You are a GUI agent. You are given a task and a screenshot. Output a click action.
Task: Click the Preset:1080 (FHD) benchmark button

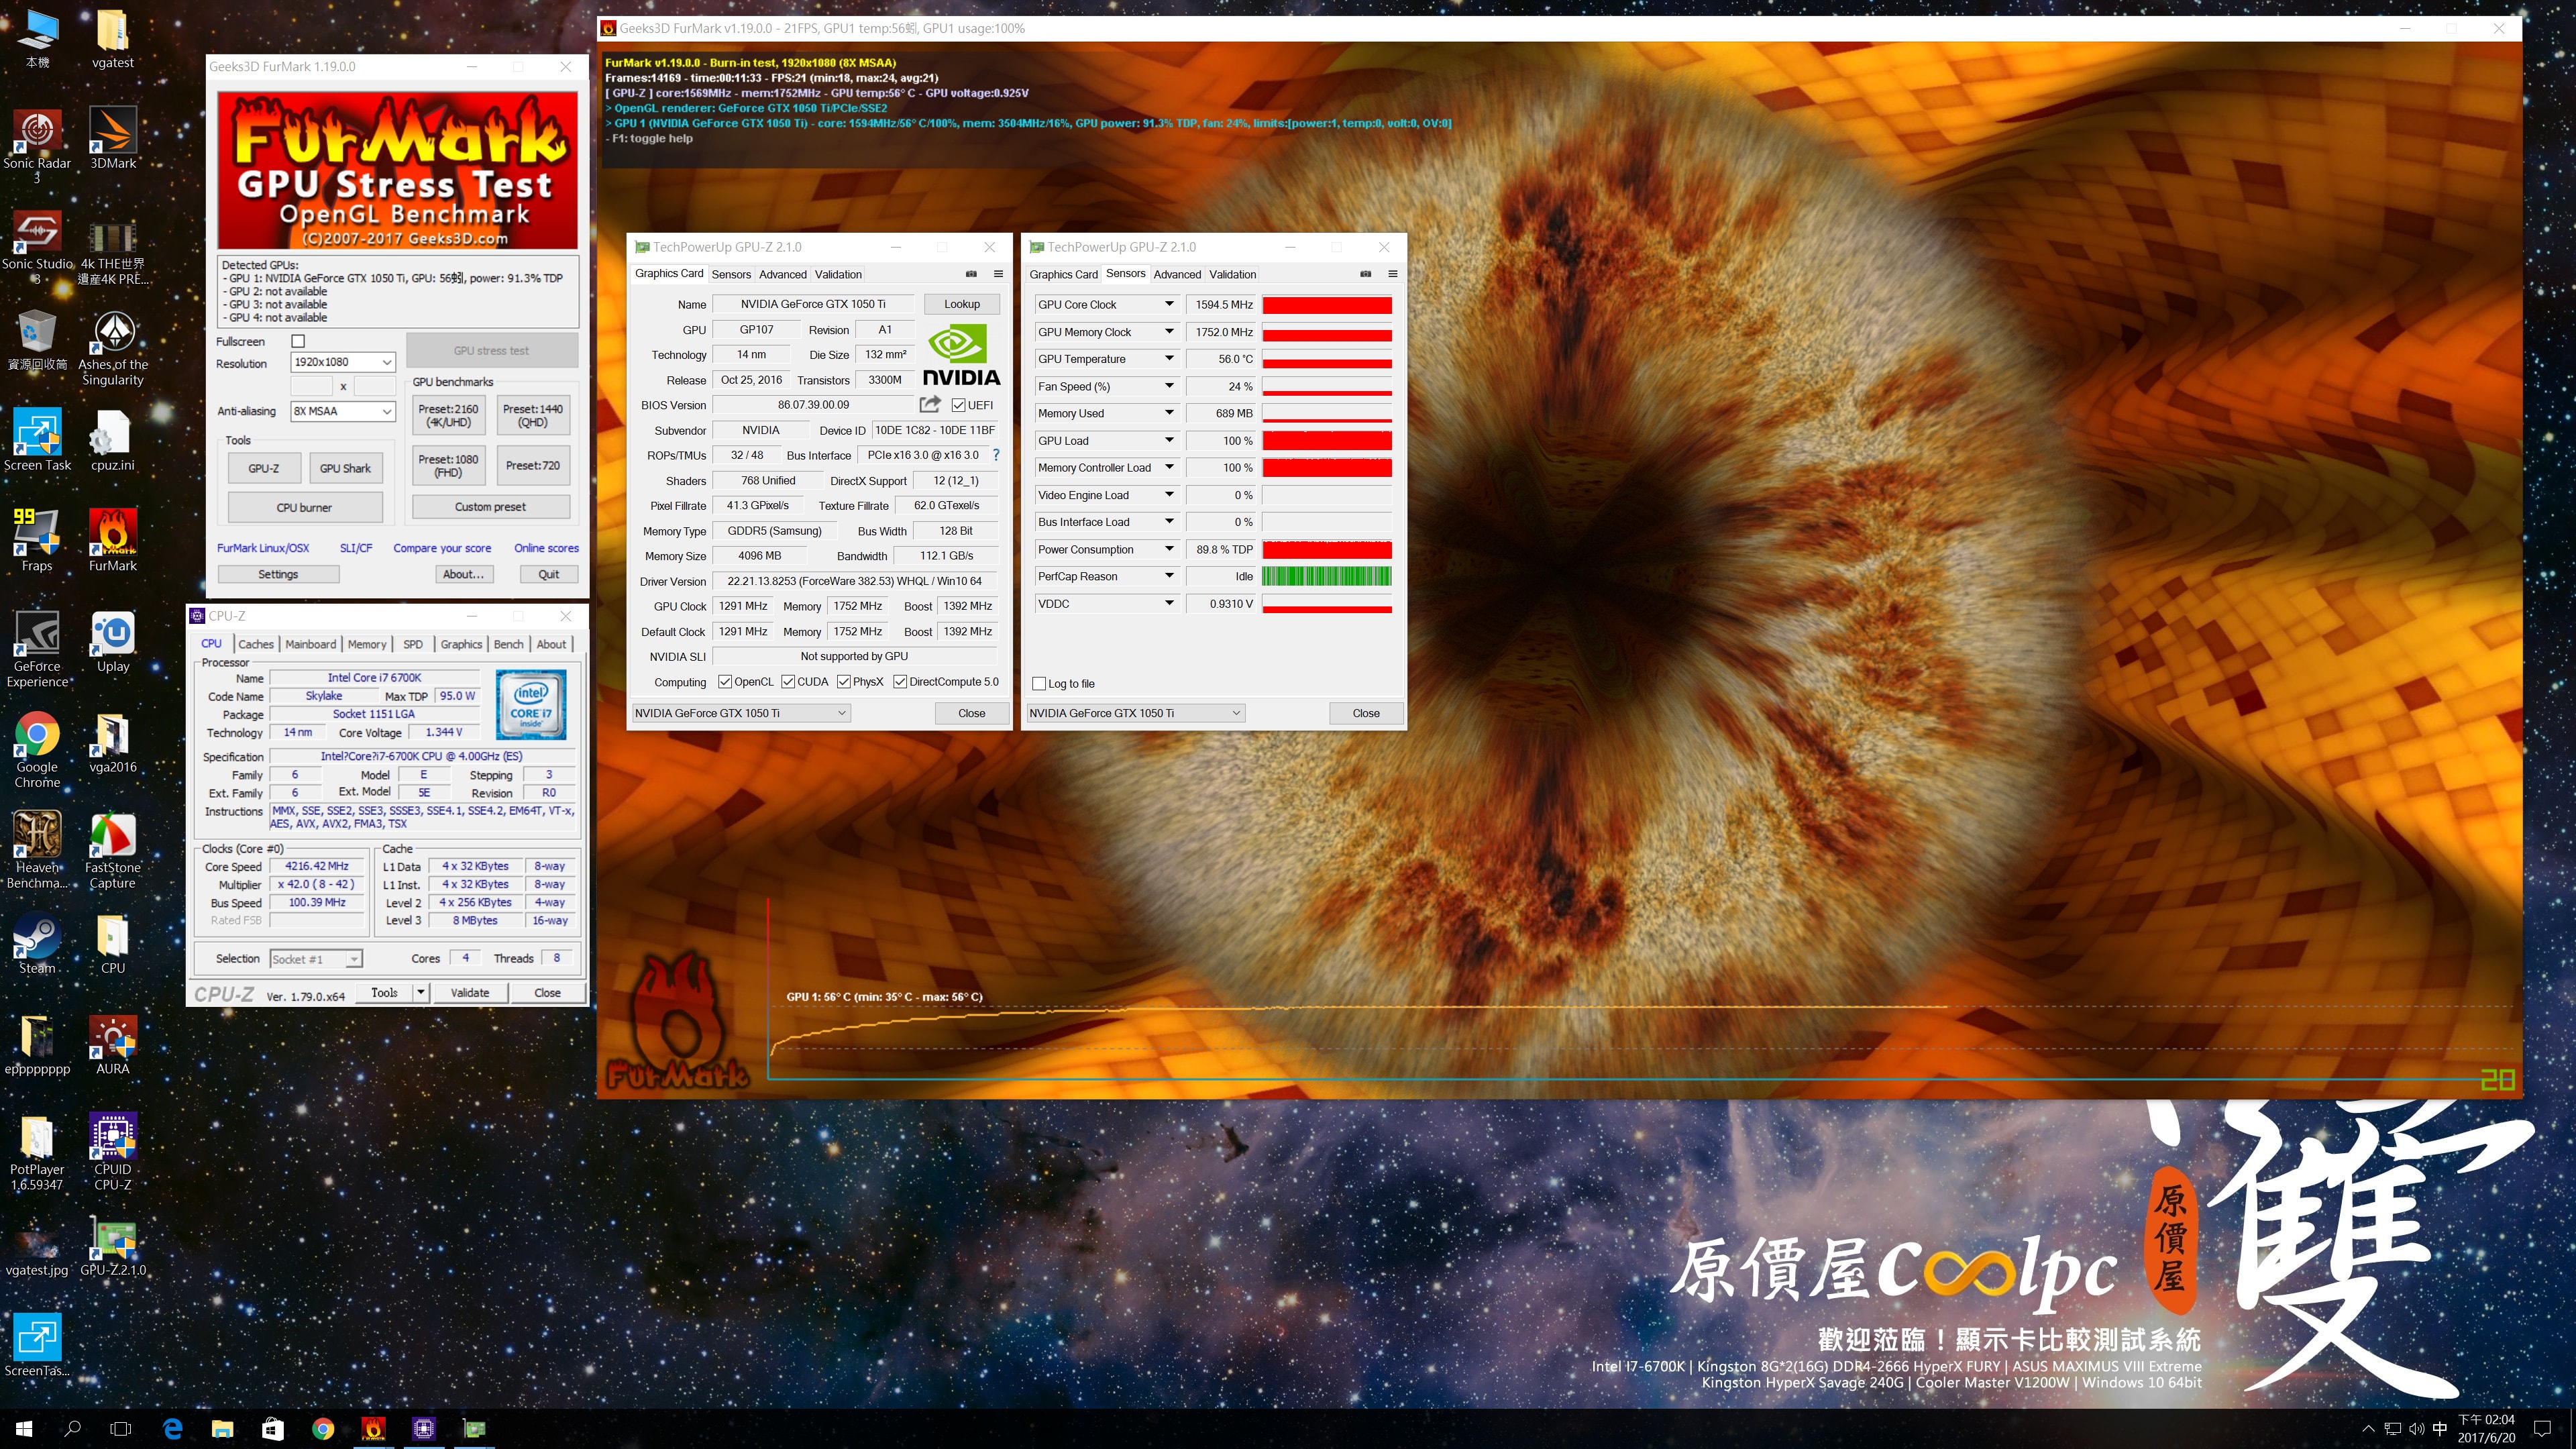tap(448, 466)
